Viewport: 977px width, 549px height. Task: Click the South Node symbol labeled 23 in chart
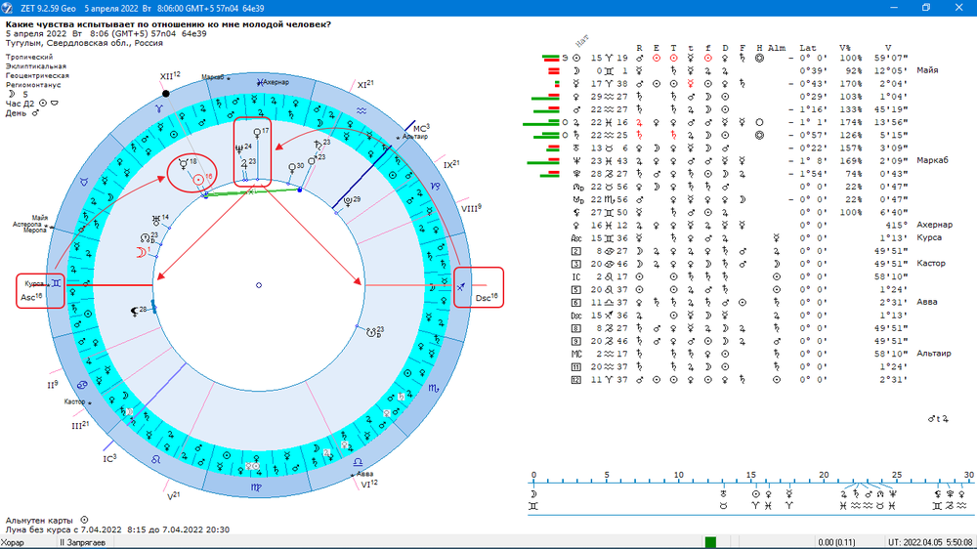pos(370,333)
